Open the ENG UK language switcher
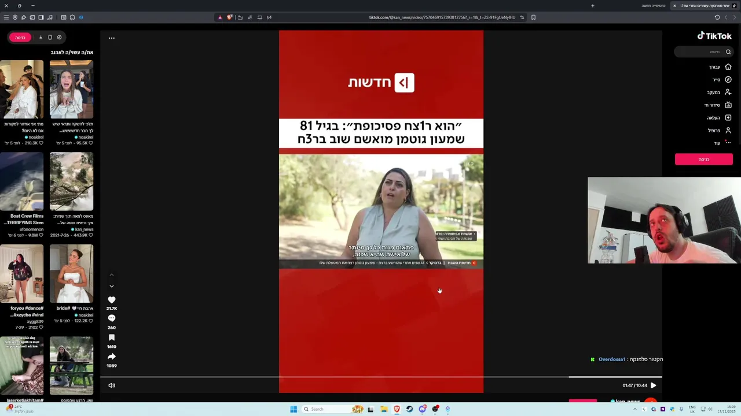Screen dimensions: 741x416 click(x=692, y=409)
